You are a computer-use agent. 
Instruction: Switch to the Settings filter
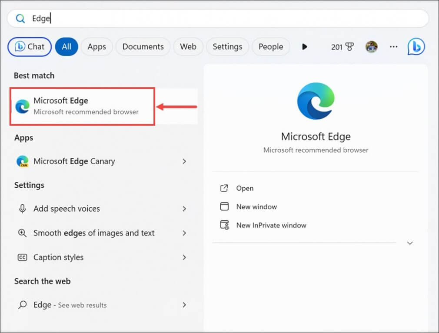point(227,47)
